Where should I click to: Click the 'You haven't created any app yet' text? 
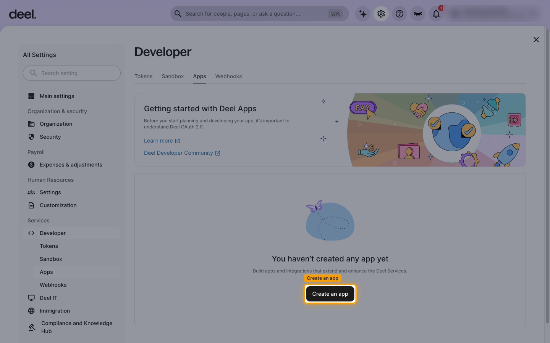(330, 259)
